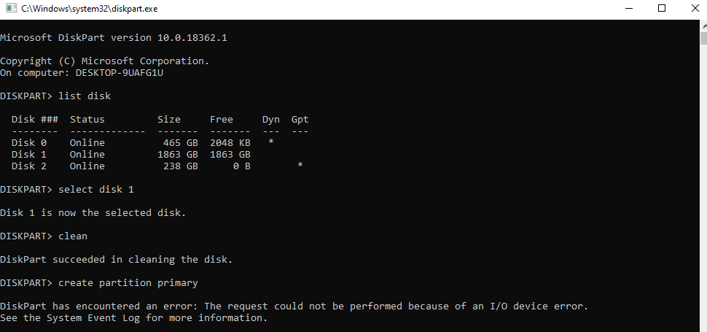Click the scrollbar up arrow

[703, 26]
